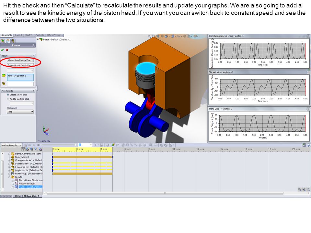Click Calculate icon in motion toolbar
The width and height of the screenshot is (311, 233).
pyautogui.click(x=26, y=145)
